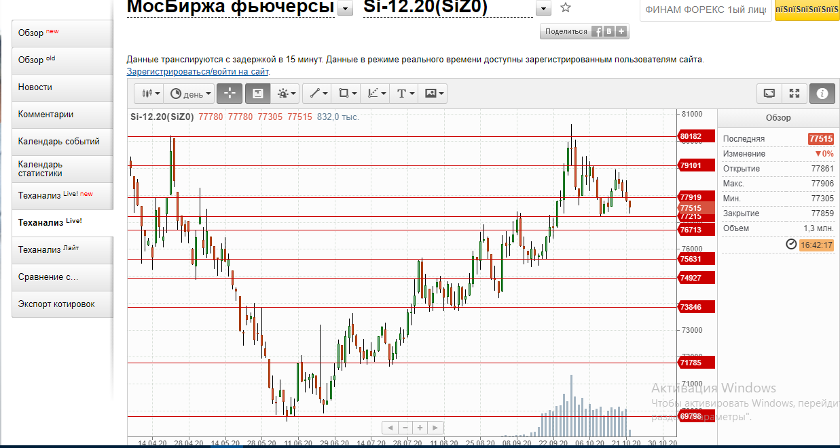This screenshot has width=840, height=448.
Task: Open the candlestick chart type menu
Action: point(149,94)
